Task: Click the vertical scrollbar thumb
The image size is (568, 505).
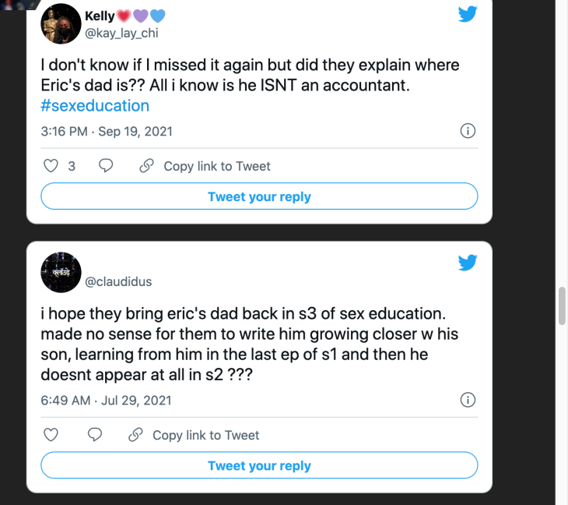Action: [x=561, y=305]
